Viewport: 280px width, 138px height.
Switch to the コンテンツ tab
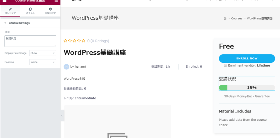click(10, 11)
